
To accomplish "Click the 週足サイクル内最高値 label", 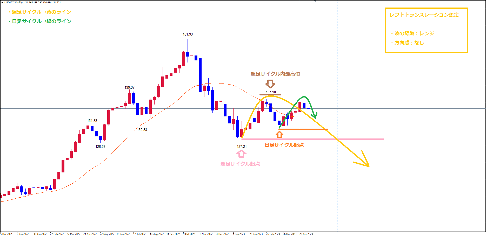I will (275, 74).
